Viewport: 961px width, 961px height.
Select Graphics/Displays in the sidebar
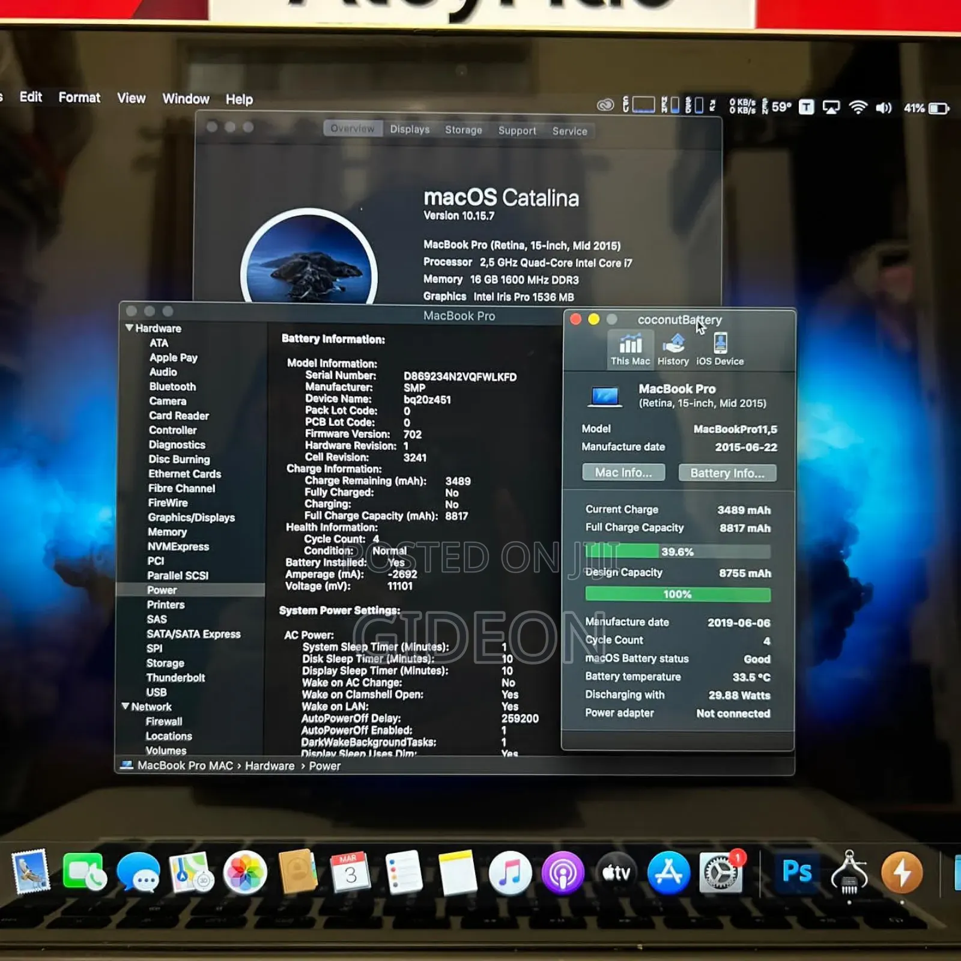coord(191,517)
